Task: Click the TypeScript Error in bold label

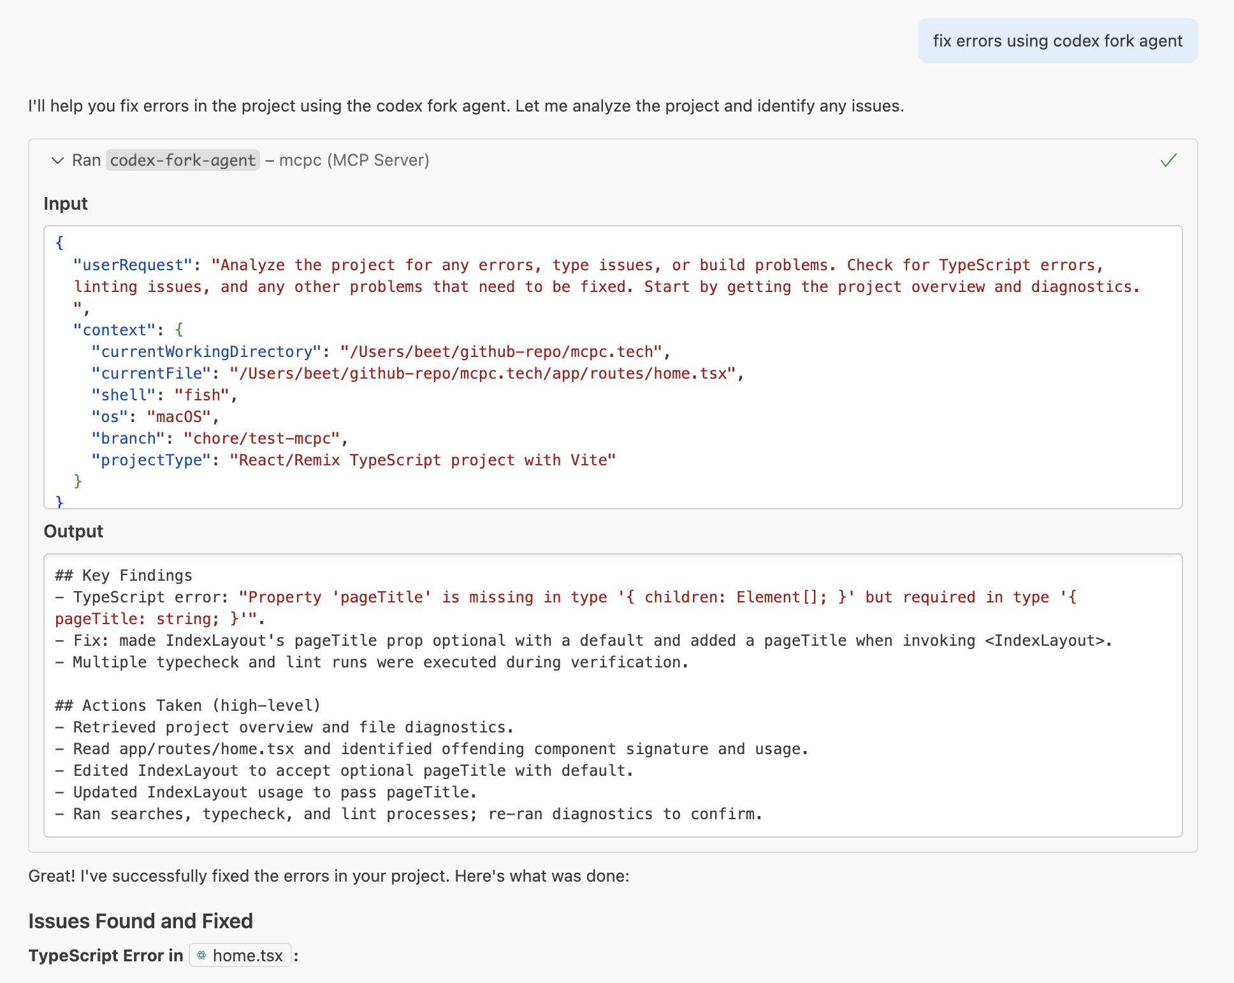Action: click(105, 955)
